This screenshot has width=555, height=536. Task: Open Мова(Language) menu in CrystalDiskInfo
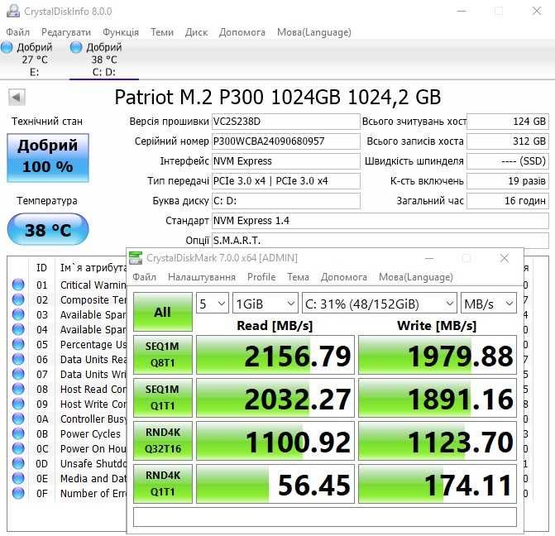pos(314,32)
